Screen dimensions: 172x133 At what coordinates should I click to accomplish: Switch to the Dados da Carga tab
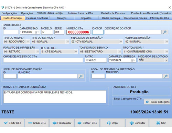[x=111, y=18]
